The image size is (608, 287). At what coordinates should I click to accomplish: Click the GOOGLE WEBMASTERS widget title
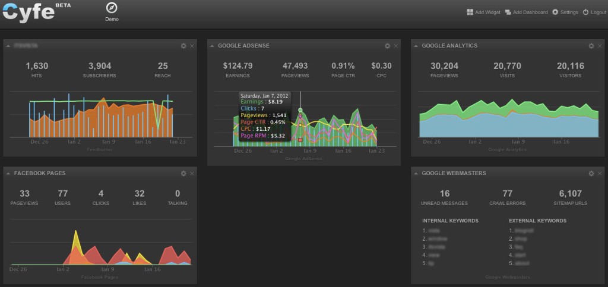click(x=454, y=173)
